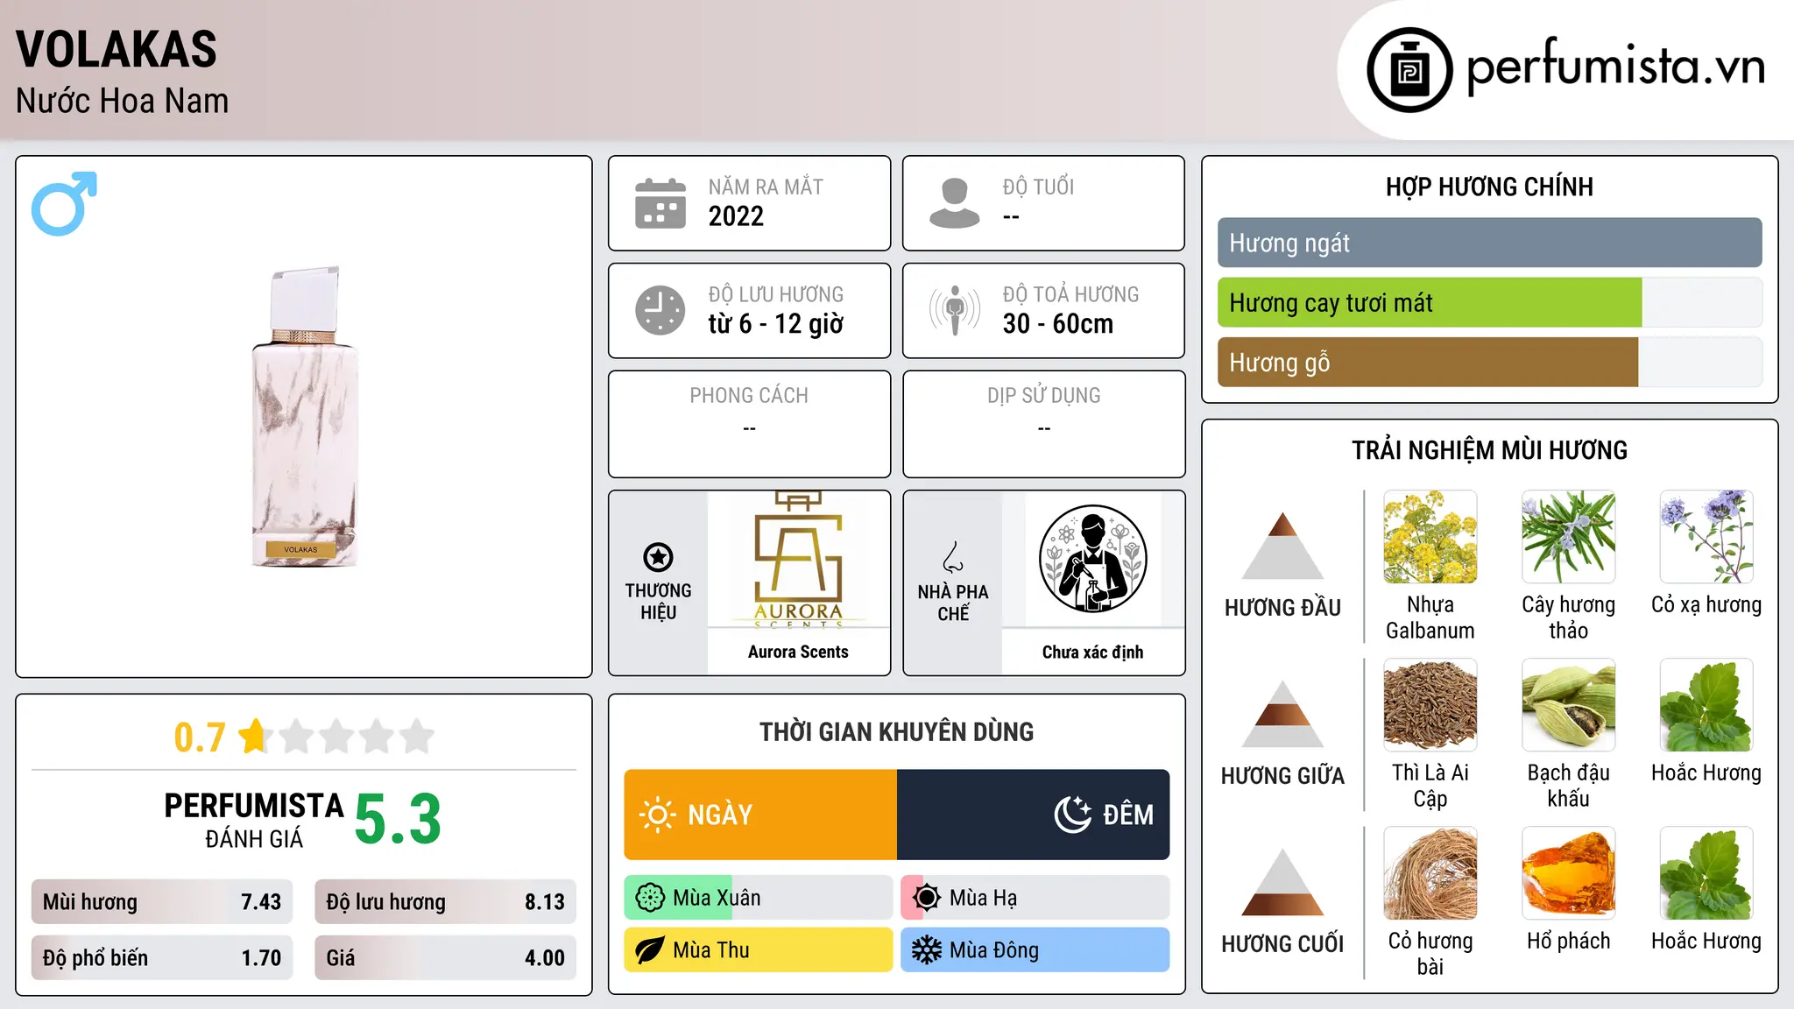Click the Cỏ xạ hương note name
The image size is (1794, 1009).
(1706, 605)
